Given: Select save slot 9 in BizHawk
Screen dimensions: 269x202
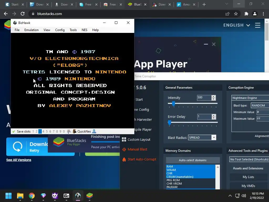Looking at the screenshot, I should [x=60, y=132].
